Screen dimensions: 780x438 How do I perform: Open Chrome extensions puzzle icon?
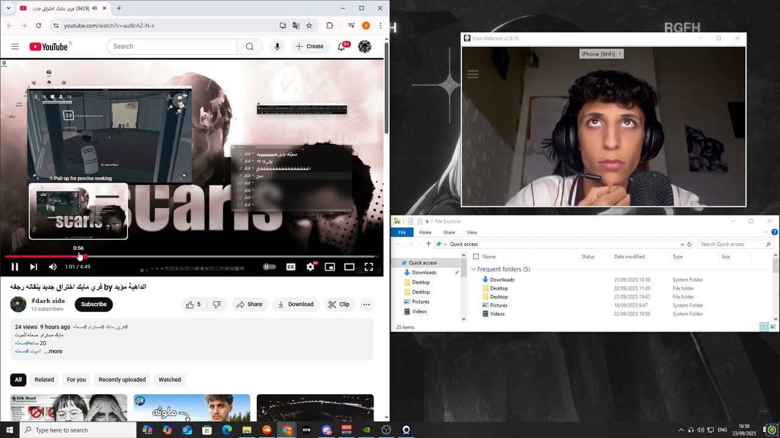click(330, 26)
